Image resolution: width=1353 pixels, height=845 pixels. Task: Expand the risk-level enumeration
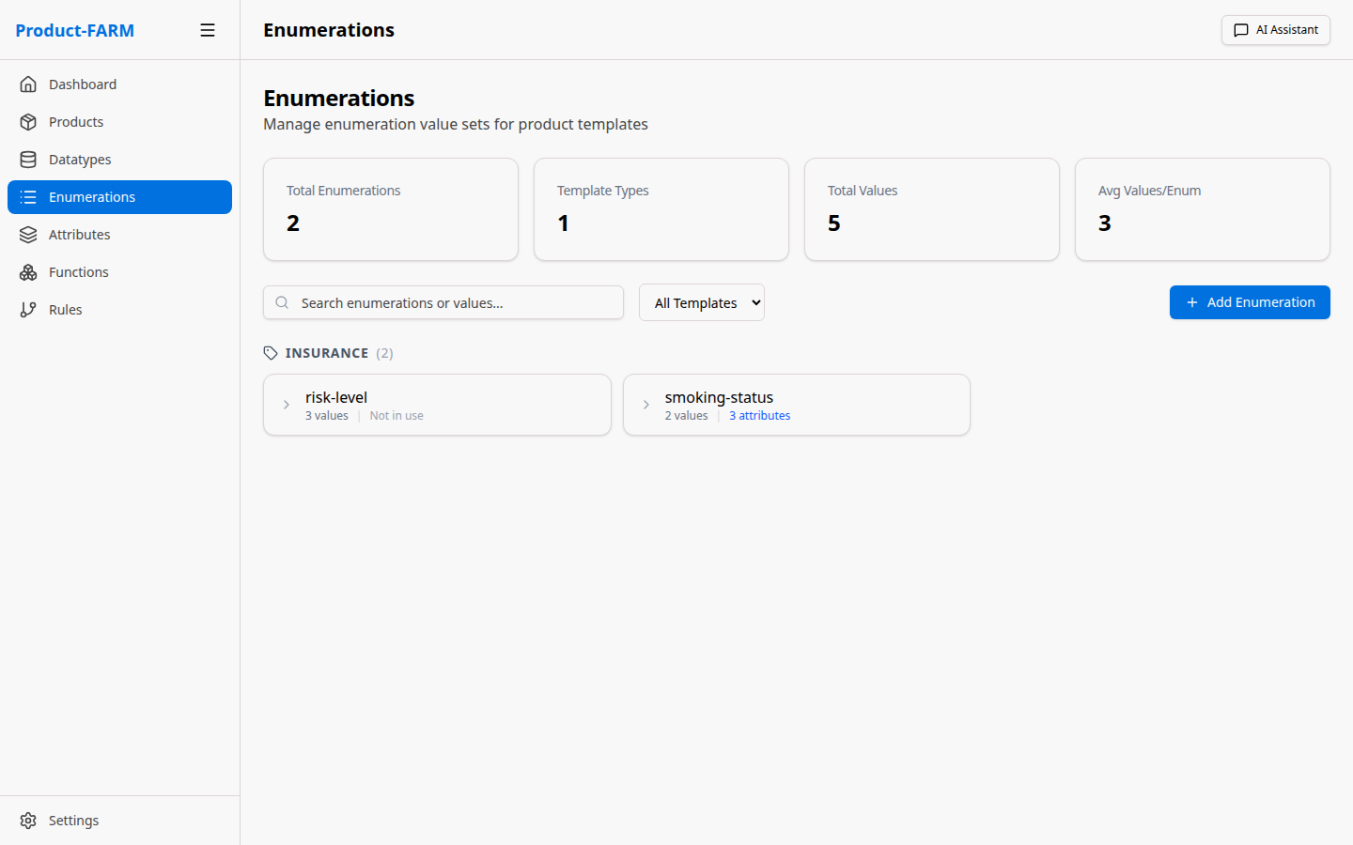click(x=287, y=405)
